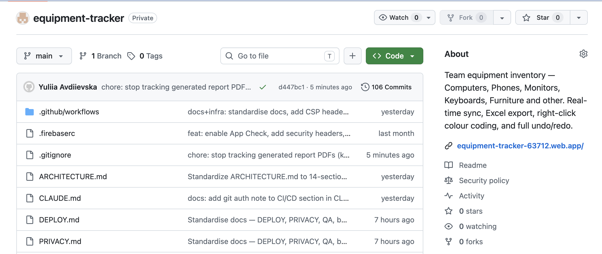This screenshot has height=254, width=602.
Task: Open the .firebaserc file
Action: click(x=57, y=133)
